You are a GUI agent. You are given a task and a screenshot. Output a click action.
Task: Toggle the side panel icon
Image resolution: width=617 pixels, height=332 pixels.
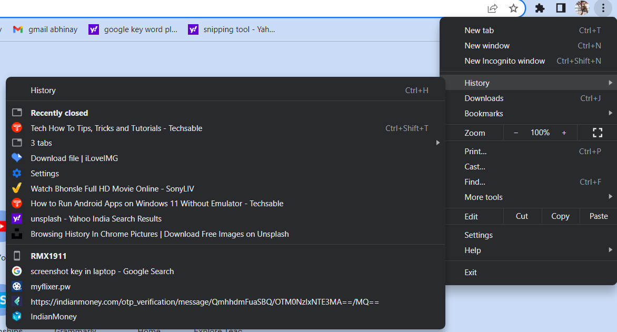click(x=561, y=8)
